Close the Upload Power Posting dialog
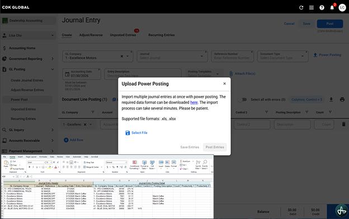 pos(224,84)
